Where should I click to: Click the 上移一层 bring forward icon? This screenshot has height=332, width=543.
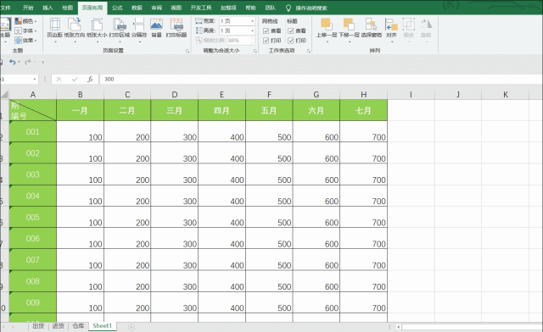326,25
